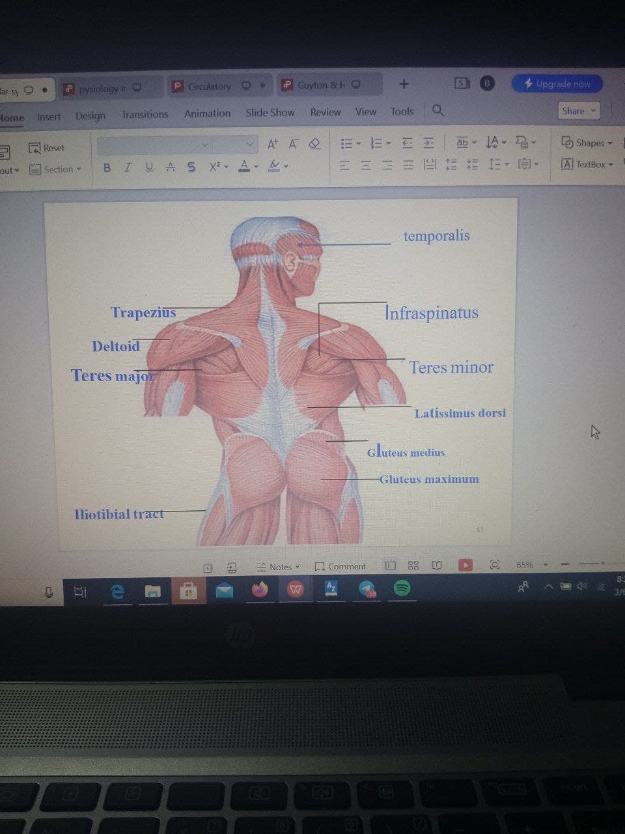The width and height of the screenshot is (625, 834).
Task: Open Spotify from the taskbar
Action: point(402,588)
